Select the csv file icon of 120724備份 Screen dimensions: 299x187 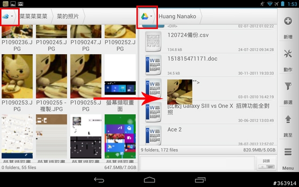[x=153, y=42]
